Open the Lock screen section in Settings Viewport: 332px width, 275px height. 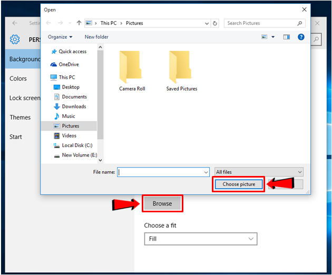pos(25,98)
